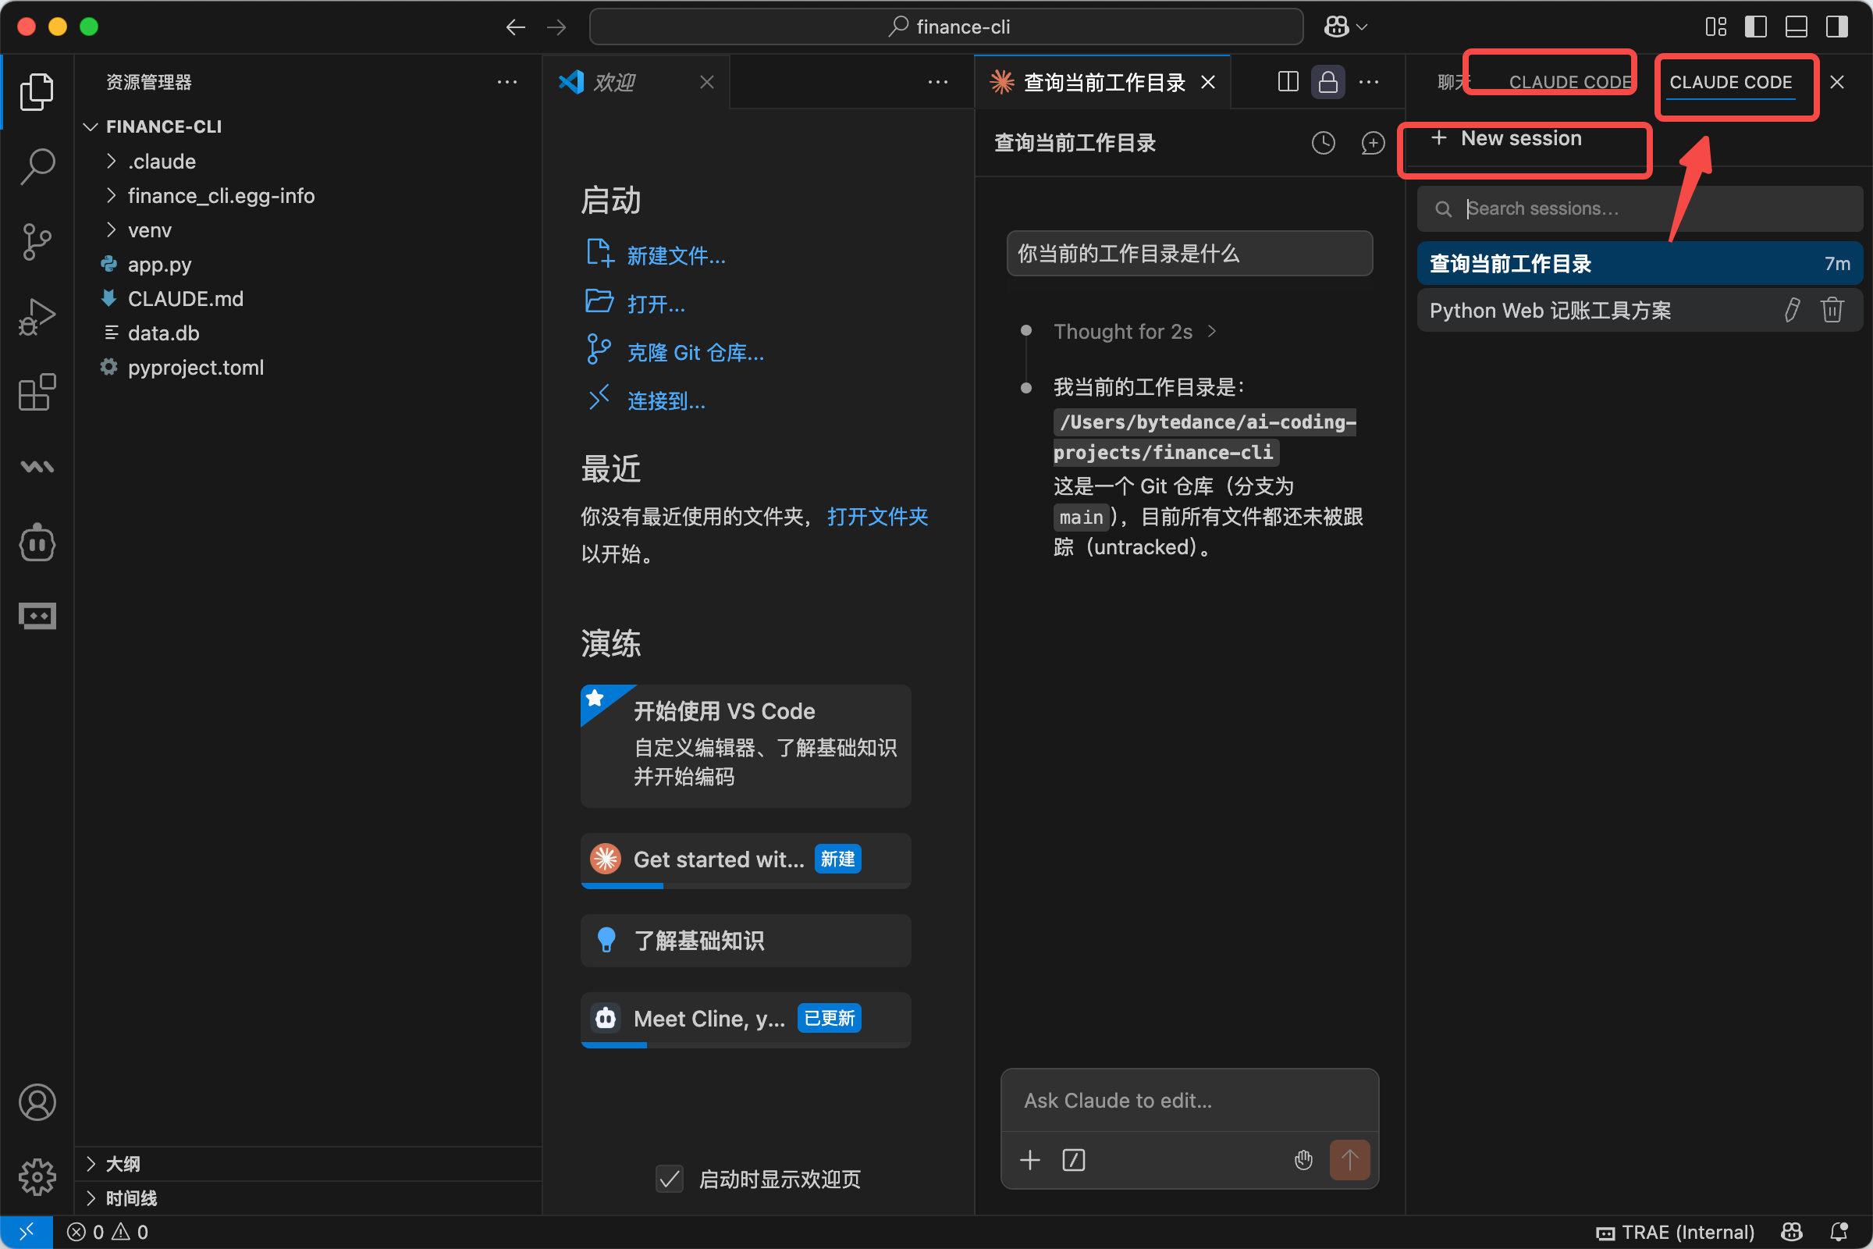
Task: Open the Explorer more actions menu
Action: (x=507, y=82)
